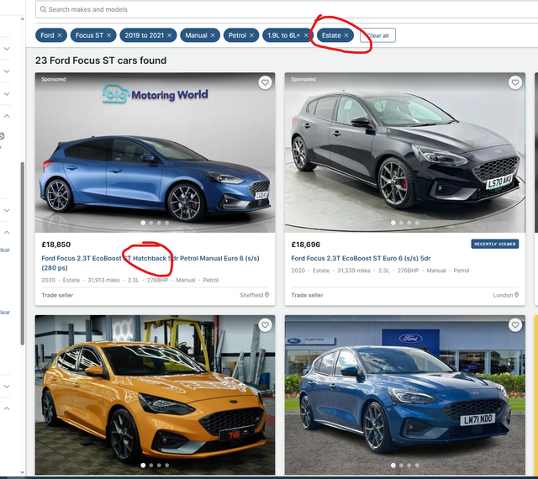Open the orange Focus ST photo
Screen dimensions: 538x479
click(155, 395)
